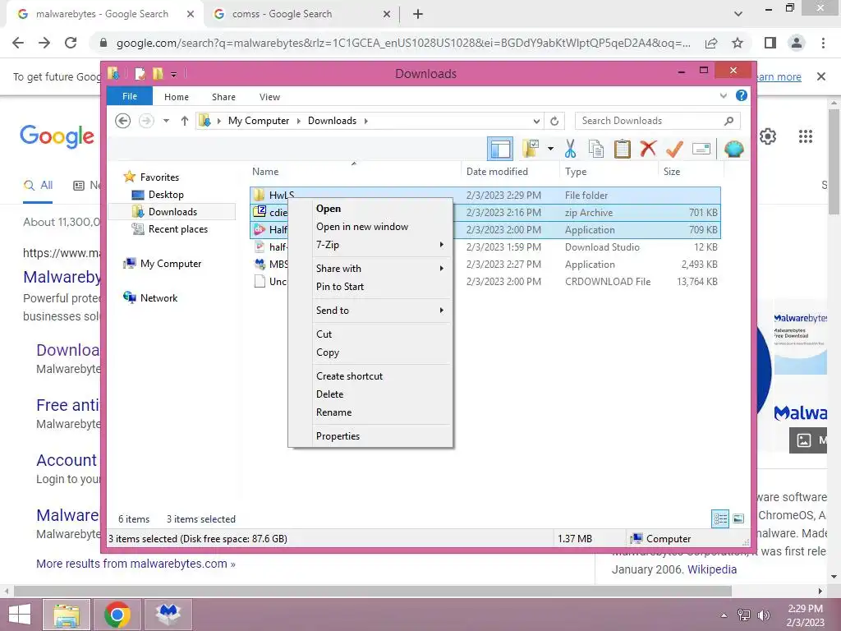Open the Share ribbon tab
The image size is (841, 631).
coord(223,97)
